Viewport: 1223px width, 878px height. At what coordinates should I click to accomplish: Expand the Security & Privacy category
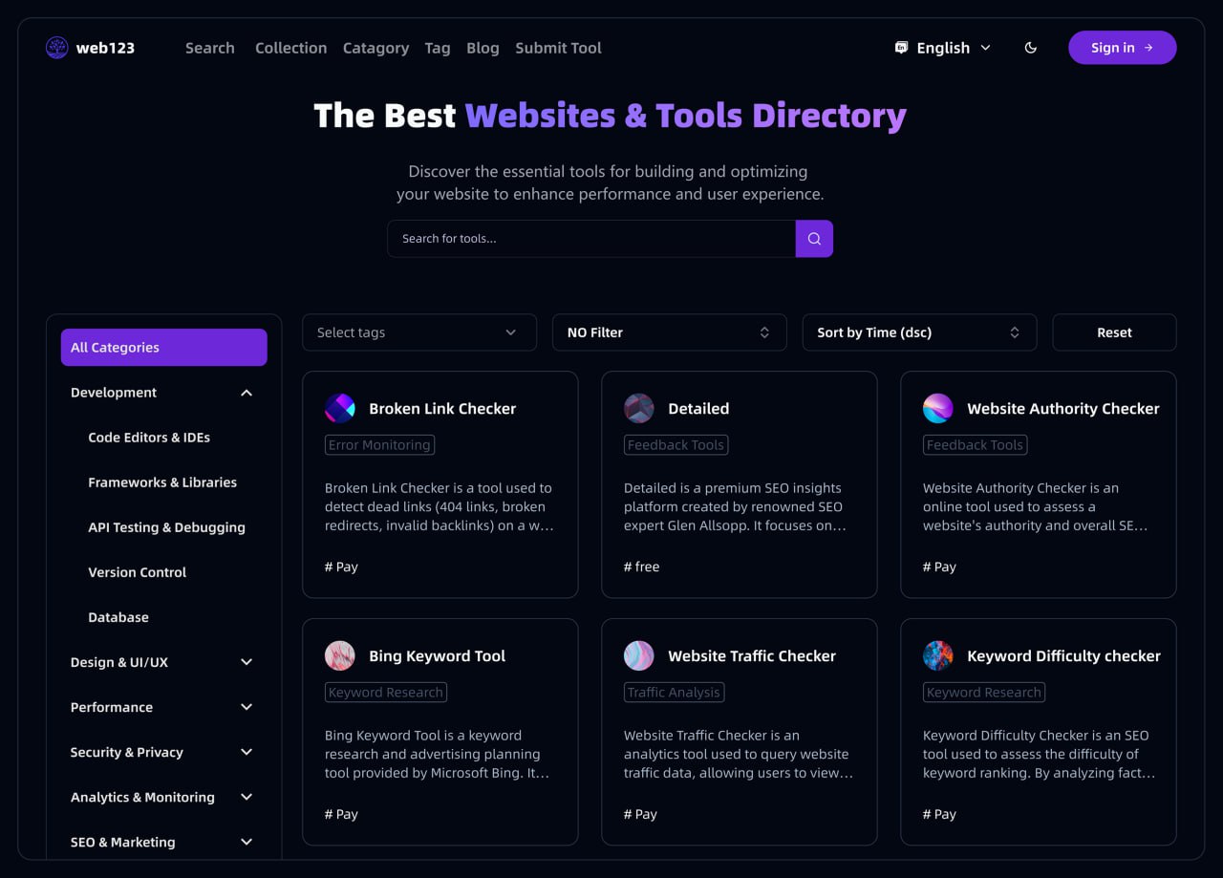pyautogui.click(x=247, y=752)
